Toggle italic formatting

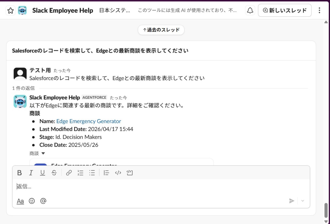[31, 173]
